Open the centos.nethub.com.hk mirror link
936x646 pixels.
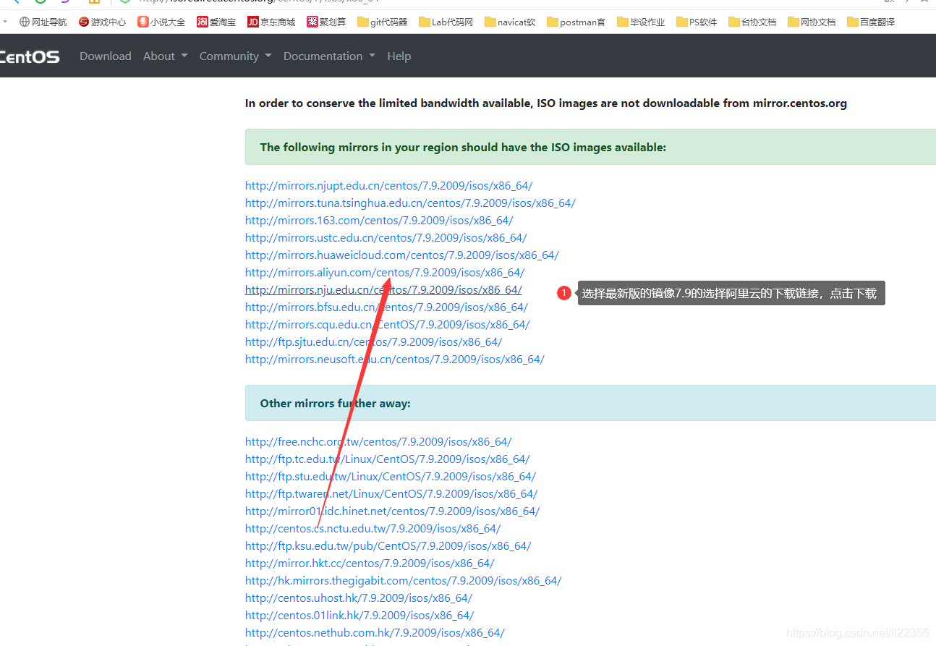pyautogui.click(x=375, y=633)
